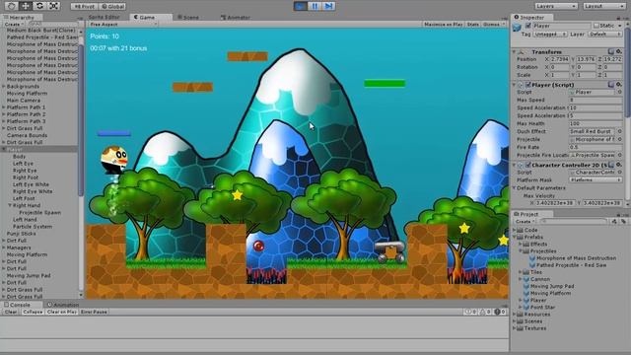Toggle the Static checkbox
The image size is (631, 355).
(596, 26)
